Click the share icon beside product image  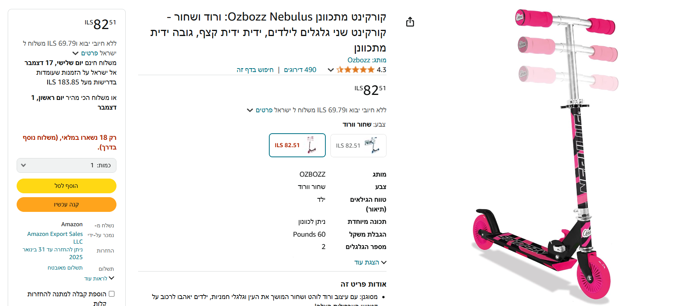point(410,22)
